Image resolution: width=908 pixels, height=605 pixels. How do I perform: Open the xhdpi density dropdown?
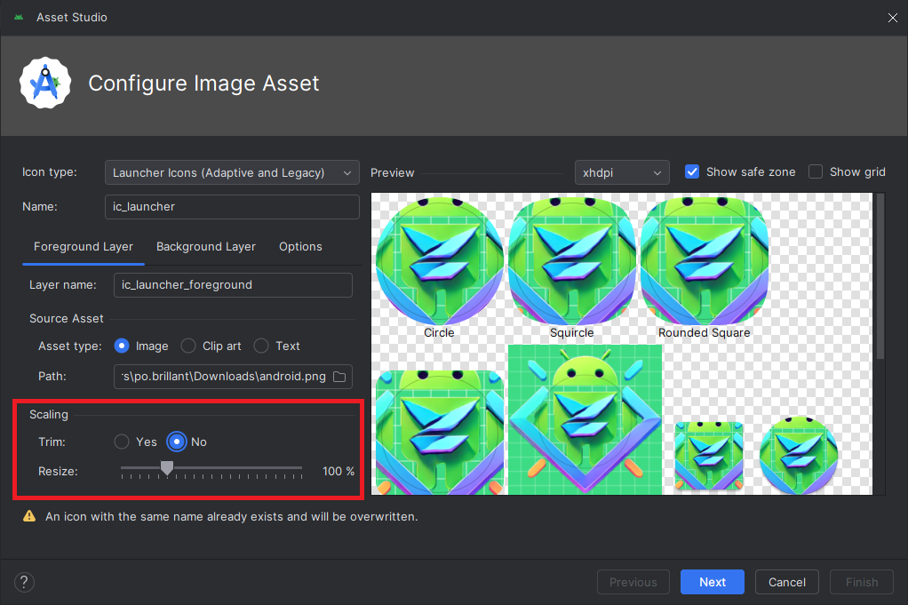click(622, 172)
